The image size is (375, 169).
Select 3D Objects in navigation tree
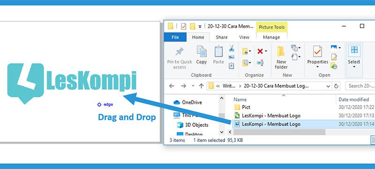[196, 125]
